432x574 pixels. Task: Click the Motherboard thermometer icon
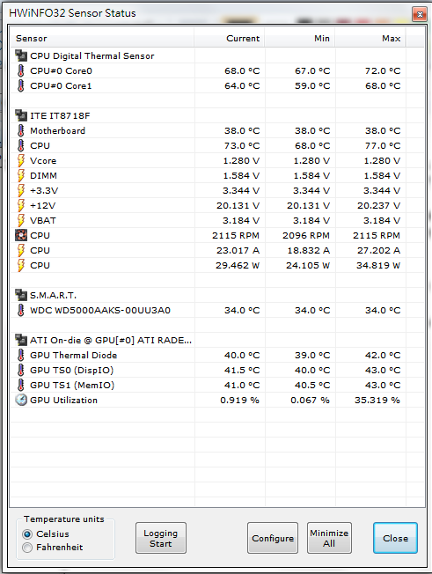click(x=21, y=130)
